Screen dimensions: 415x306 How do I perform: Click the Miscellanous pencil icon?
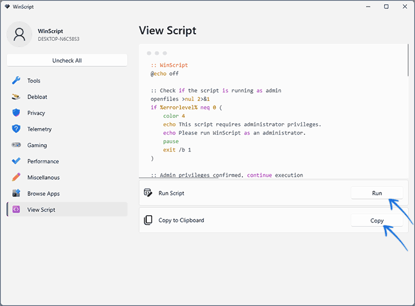tap(16, 177)
